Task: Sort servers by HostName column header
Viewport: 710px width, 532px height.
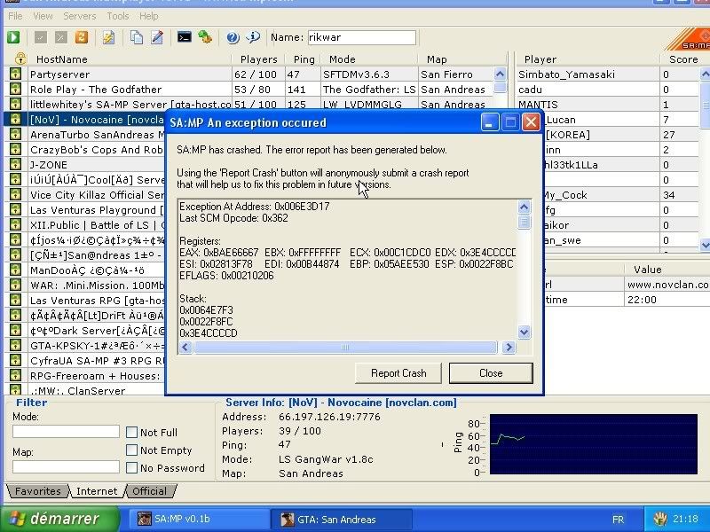Action: [130, 59]
